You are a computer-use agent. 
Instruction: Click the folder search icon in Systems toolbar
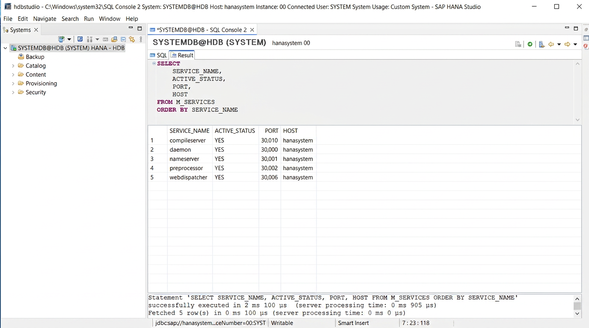coord(114,39)
